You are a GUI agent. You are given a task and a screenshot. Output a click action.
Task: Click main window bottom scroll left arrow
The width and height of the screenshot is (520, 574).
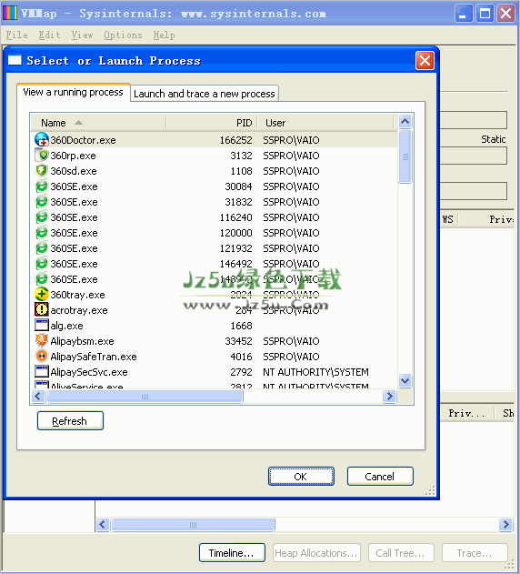click(x=103, y=524)
